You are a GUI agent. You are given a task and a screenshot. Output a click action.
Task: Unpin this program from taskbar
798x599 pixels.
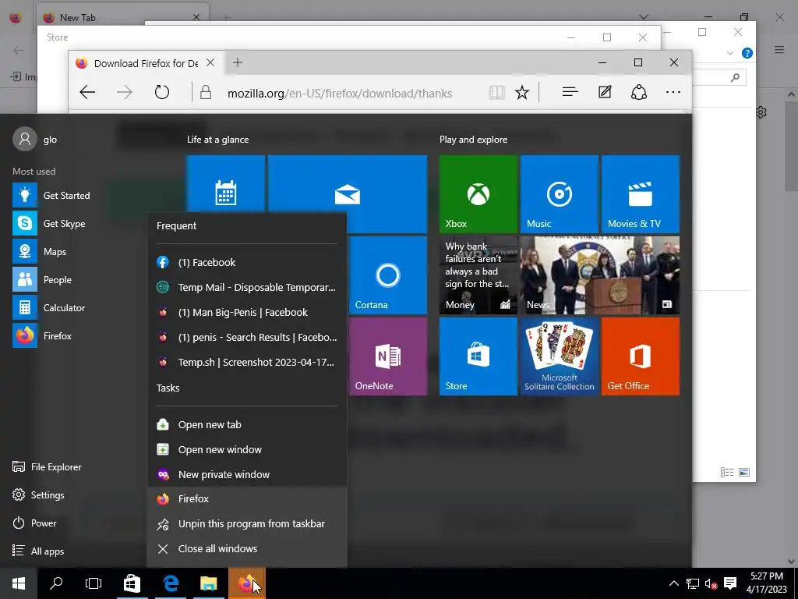[247, 523]
